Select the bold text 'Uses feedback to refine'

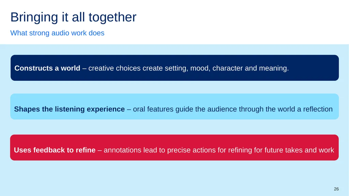tap(55, 150)
